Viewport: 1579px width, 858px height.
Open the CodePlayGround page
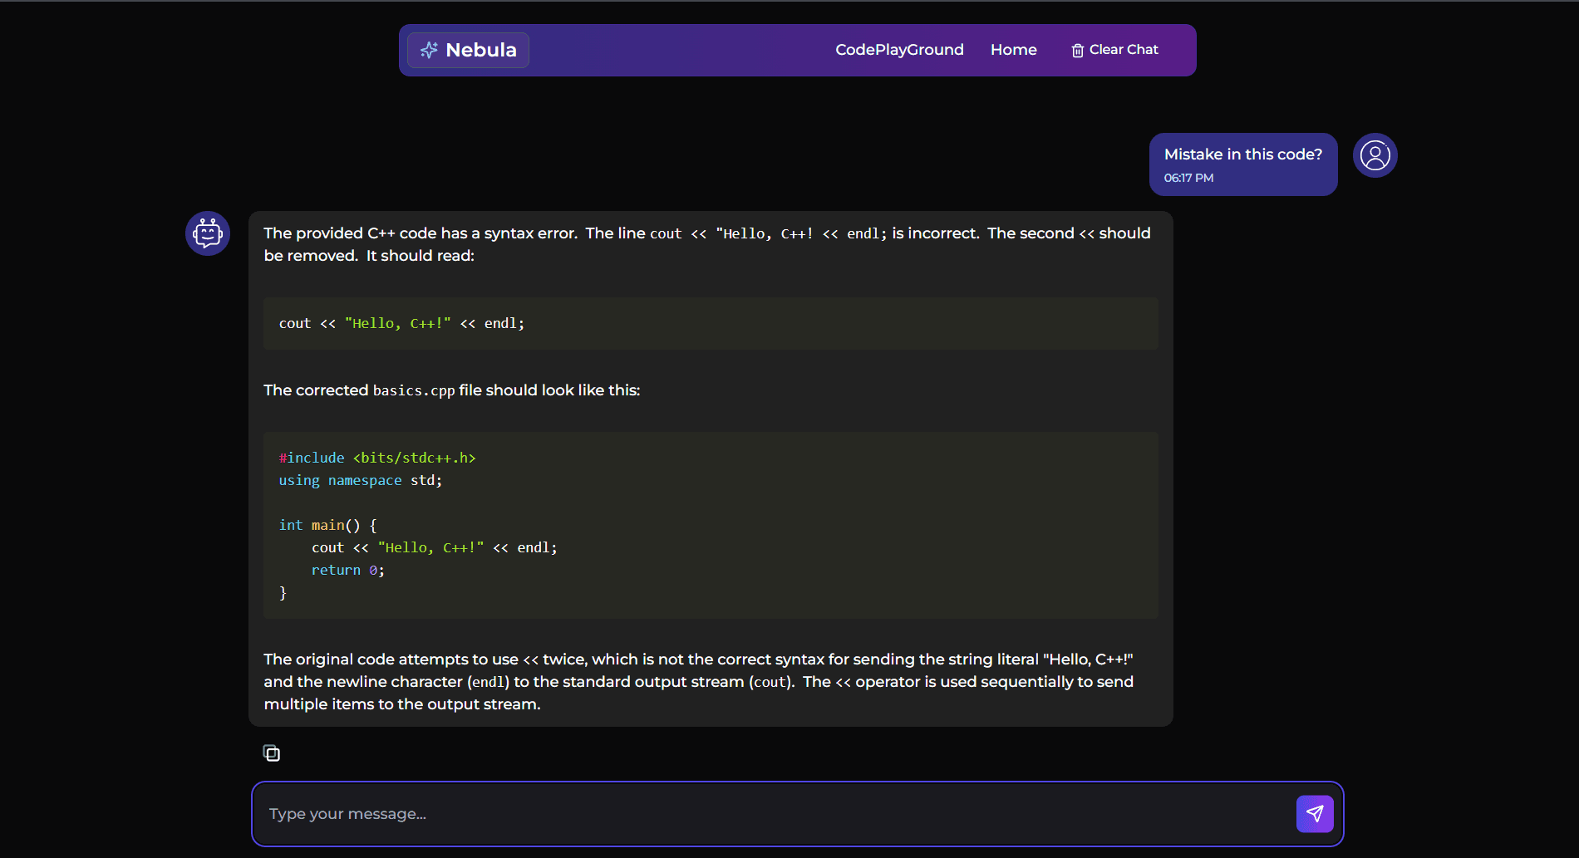click(899, 50)
